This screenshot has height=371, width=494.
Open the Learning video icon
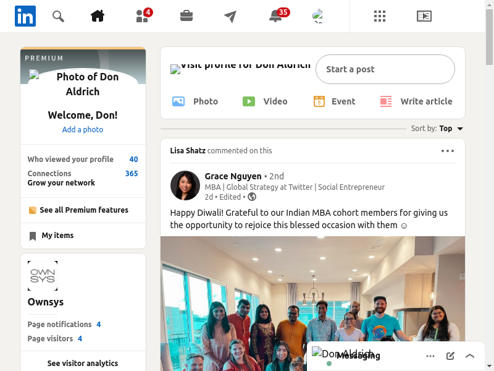(424, 16)
